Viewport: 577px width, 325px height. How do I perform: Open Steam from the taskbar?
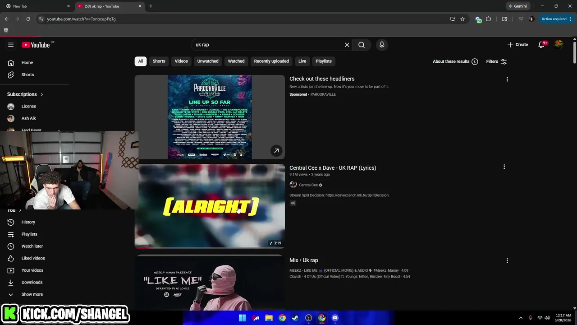295,318
